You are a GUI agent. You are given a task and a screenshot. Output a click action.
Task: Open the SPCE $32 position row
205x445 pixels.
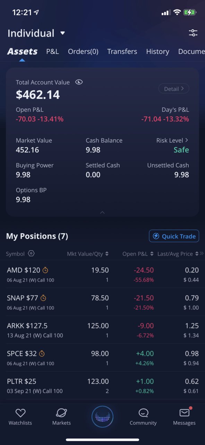click(x=102, y=358)
